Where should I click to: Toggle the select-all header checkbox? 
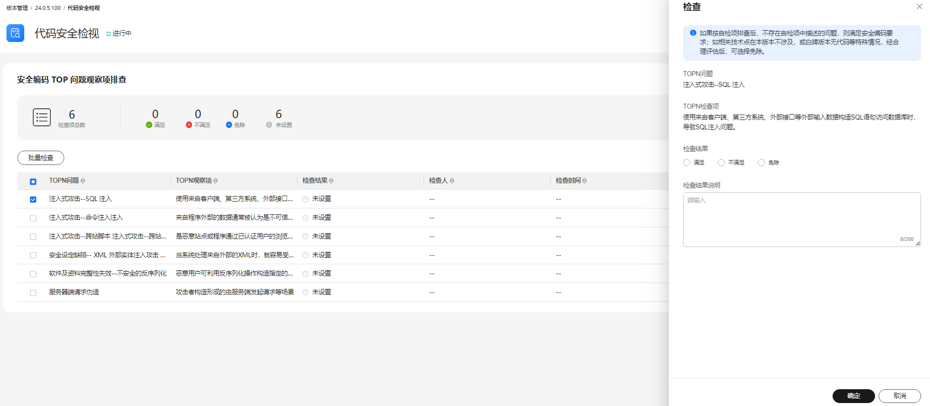(33, 181)
